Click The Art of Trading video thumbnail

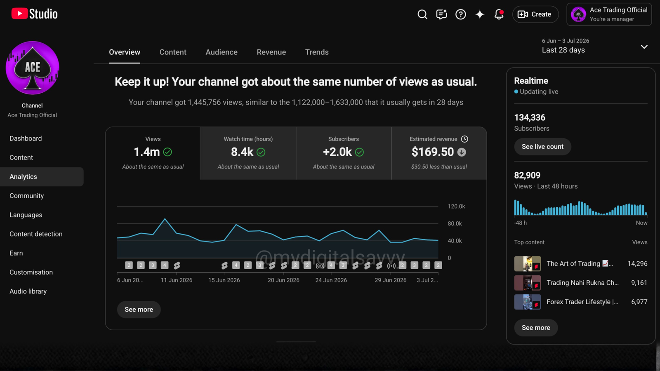pos(528,264)
